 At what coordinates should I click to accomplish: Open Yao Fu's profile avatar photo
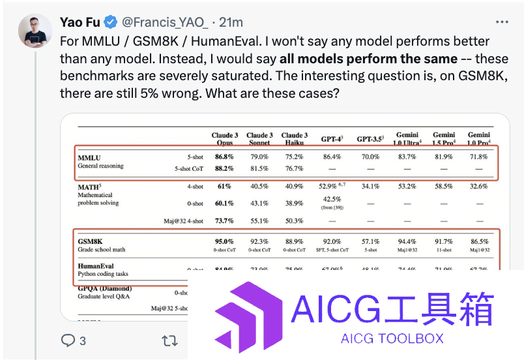click(35, 31)
